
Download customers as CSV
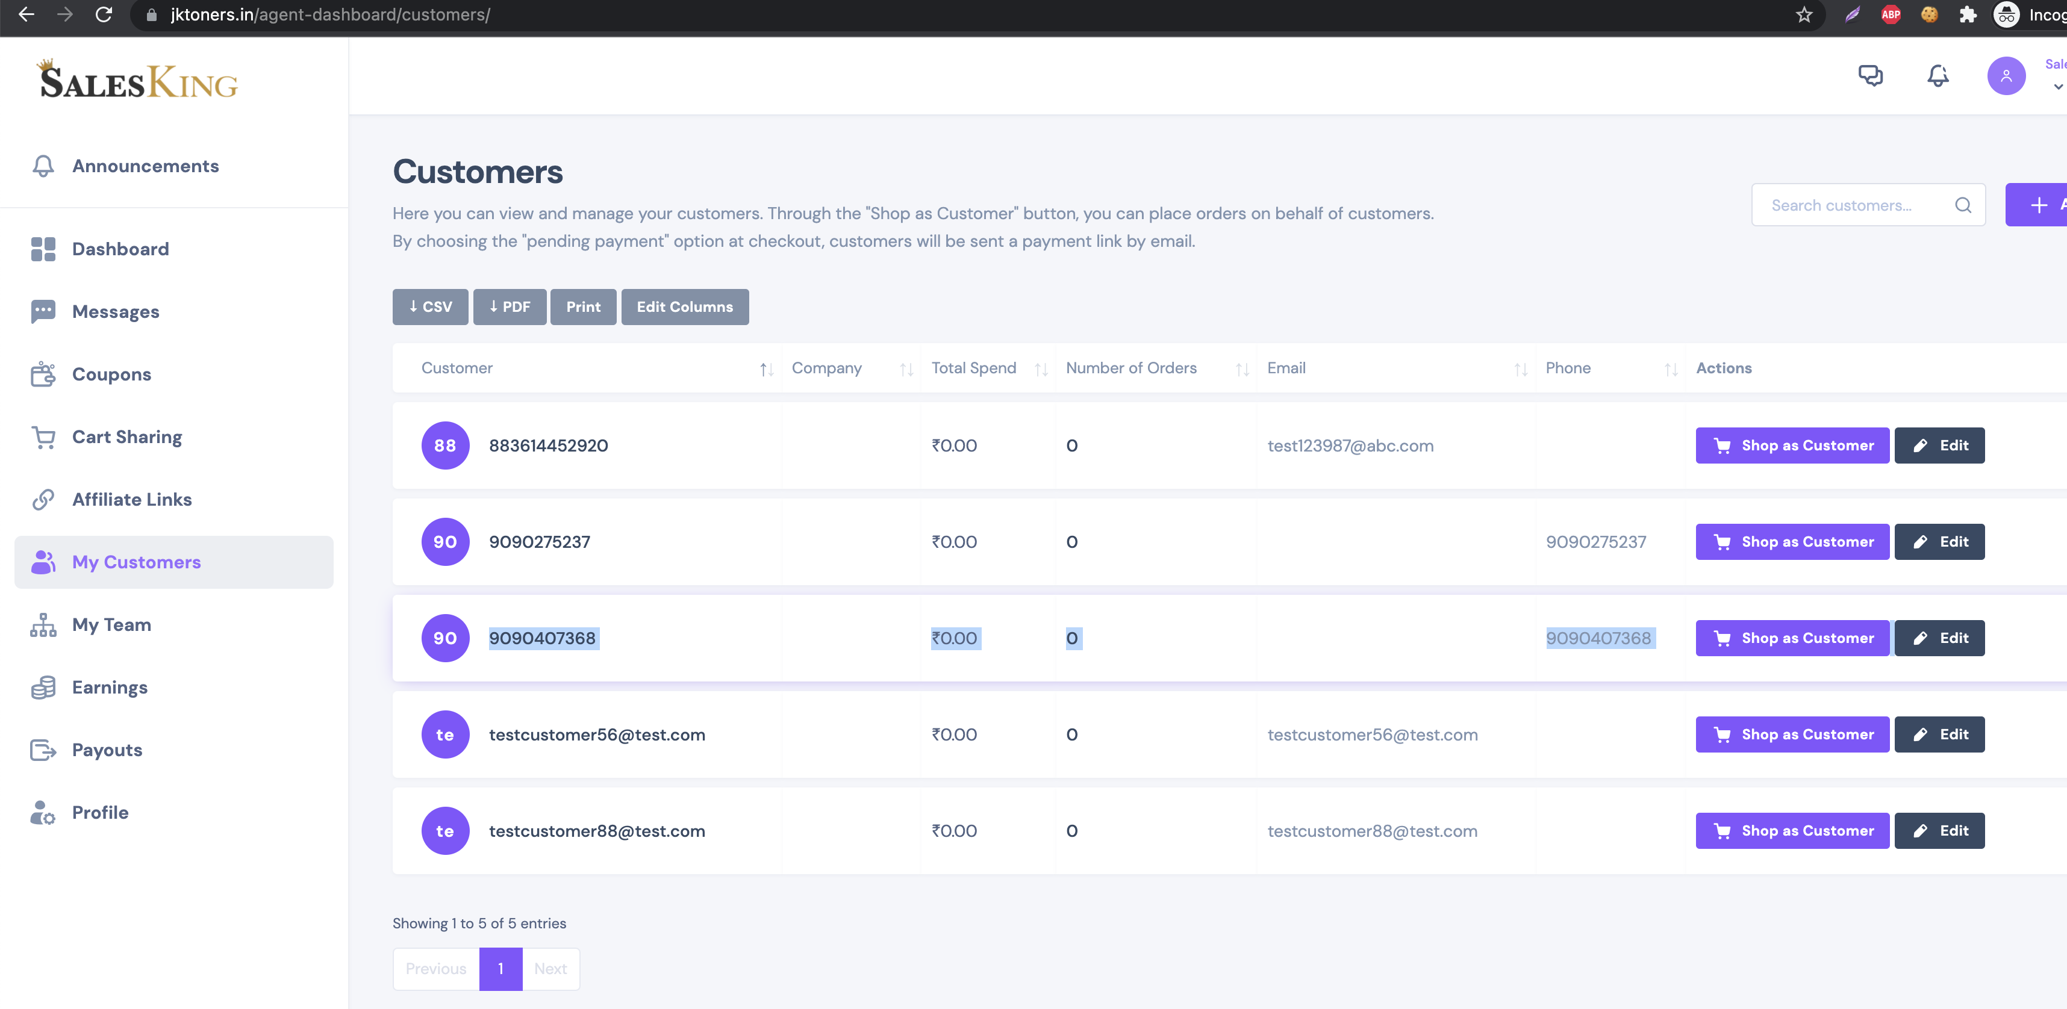click(430, 307)
